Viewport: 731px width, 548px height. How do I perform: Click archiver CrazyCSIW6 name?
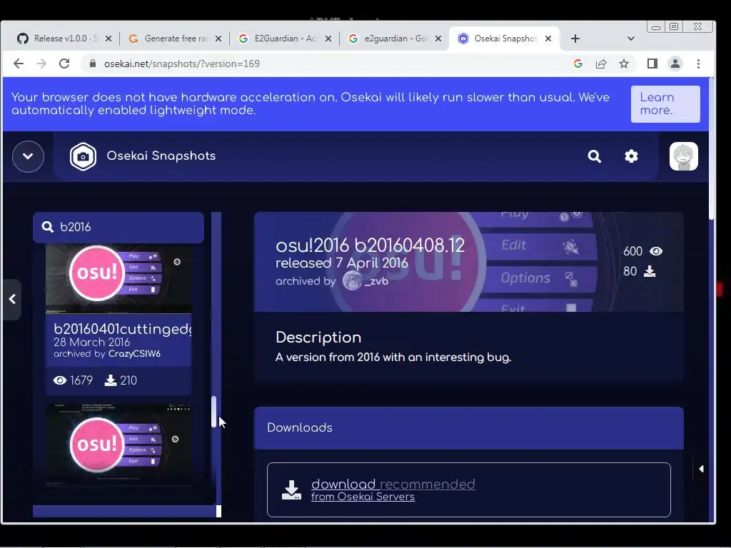[134, 354]
